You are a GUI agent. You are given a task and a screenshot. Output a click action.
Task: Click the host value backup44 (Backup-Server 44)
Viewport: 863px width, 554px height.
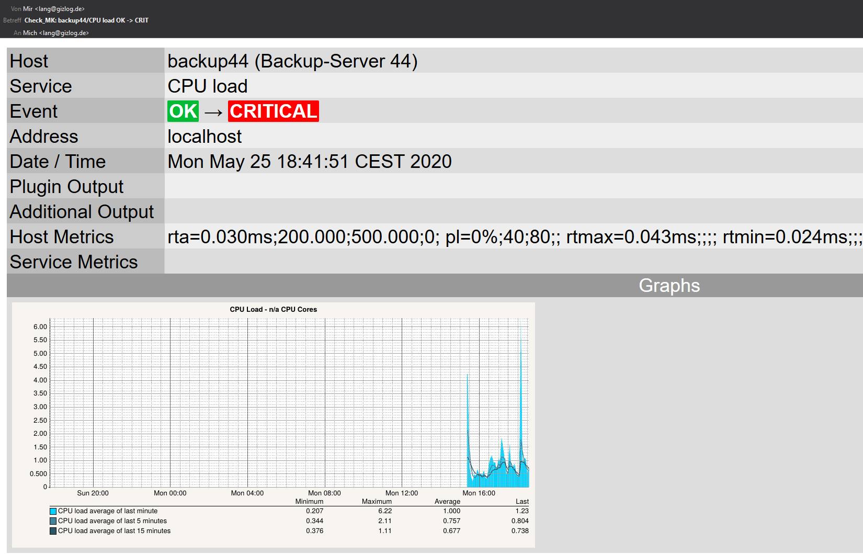pos(292,61)
